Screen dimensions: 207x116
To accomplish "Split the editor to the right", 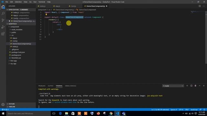I will (200, 6).
